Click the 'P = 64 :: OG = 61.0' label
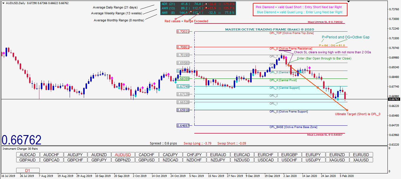Screen dimensions: 401x179 (332, 45)
